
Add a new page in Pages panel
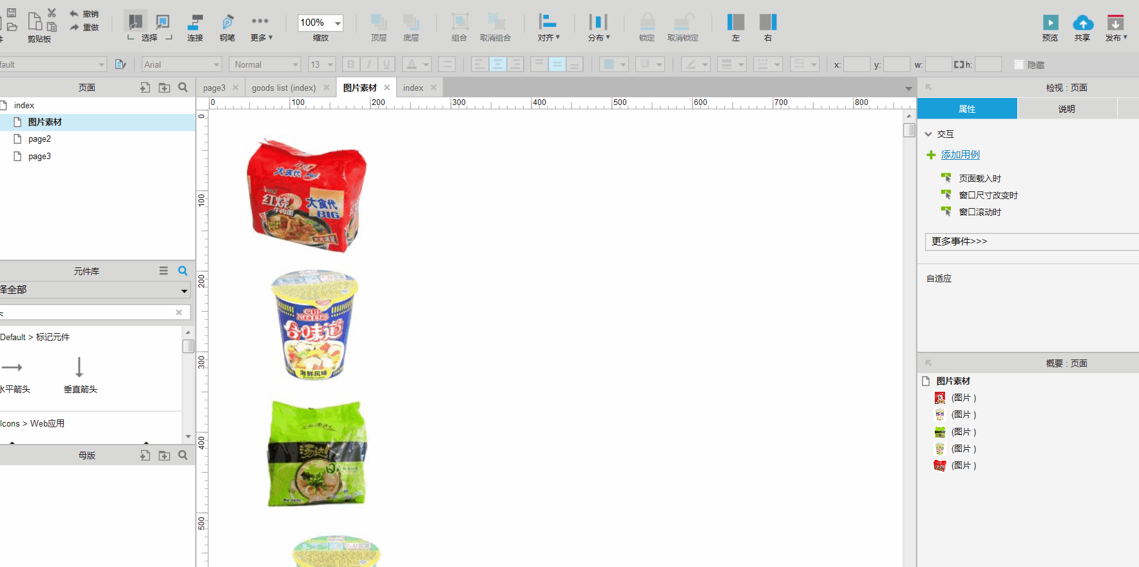click(x=145, y=88)
